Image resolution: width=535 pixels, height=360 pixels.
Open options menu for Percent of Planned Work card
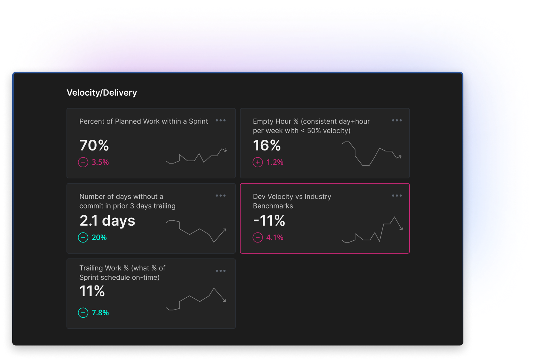tap(221, 121)
